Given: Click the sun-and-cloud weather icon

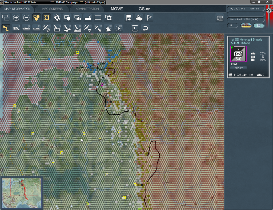Looking at the screenshot, I should pos(139,18).
